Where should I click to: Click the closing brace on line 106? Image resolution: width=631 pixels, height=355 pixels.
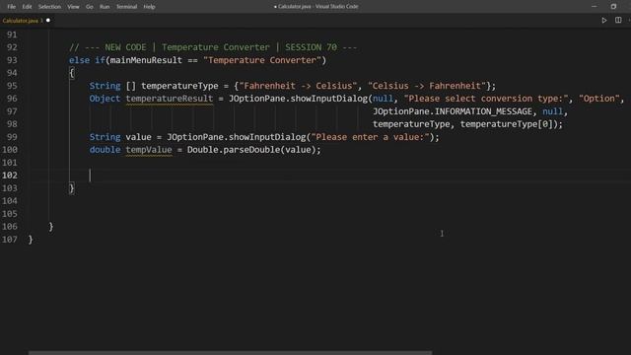[50, 227]
